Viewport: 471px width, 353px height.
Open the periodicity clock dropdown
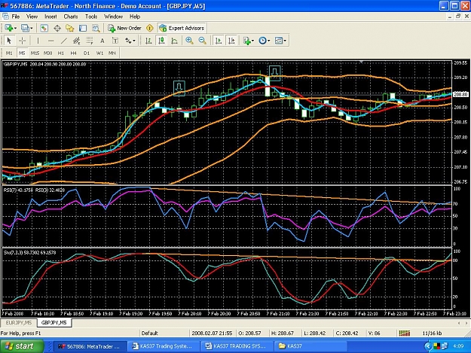pyautogui.click(x=265, y=41)
